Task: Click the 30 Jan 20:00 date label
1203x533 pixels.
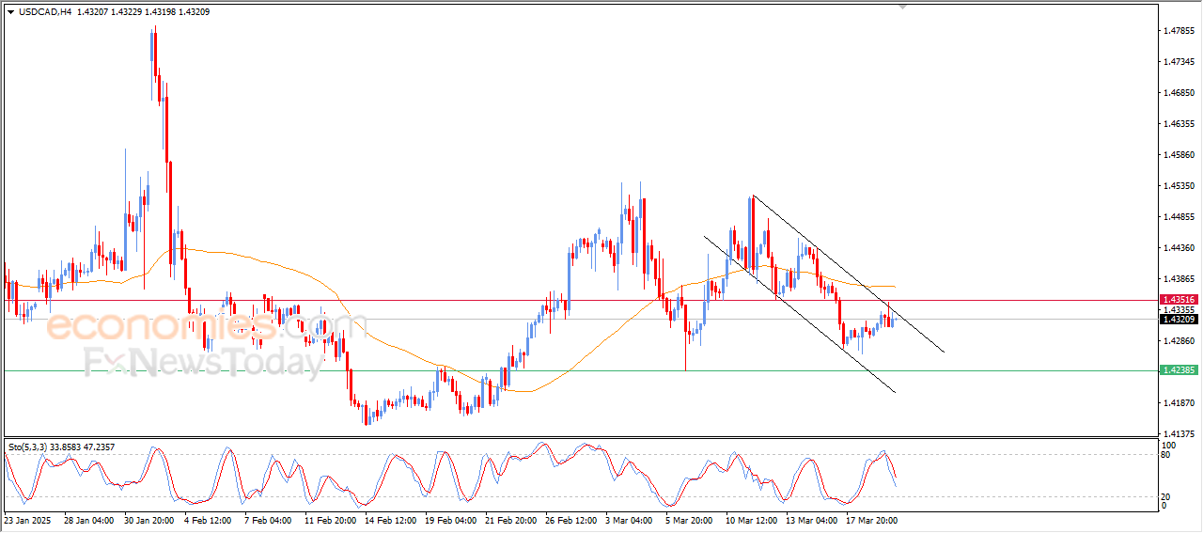Action: pyautogui.click(x=149, y=520)
